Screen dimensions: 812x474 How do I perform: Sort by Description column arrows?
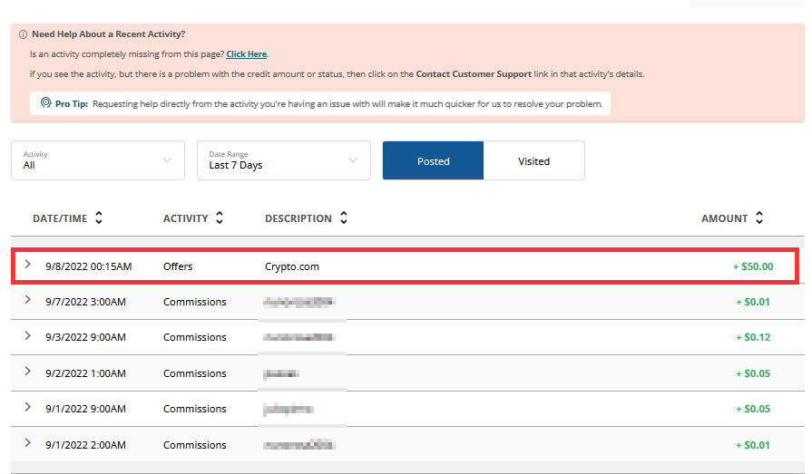344,218
